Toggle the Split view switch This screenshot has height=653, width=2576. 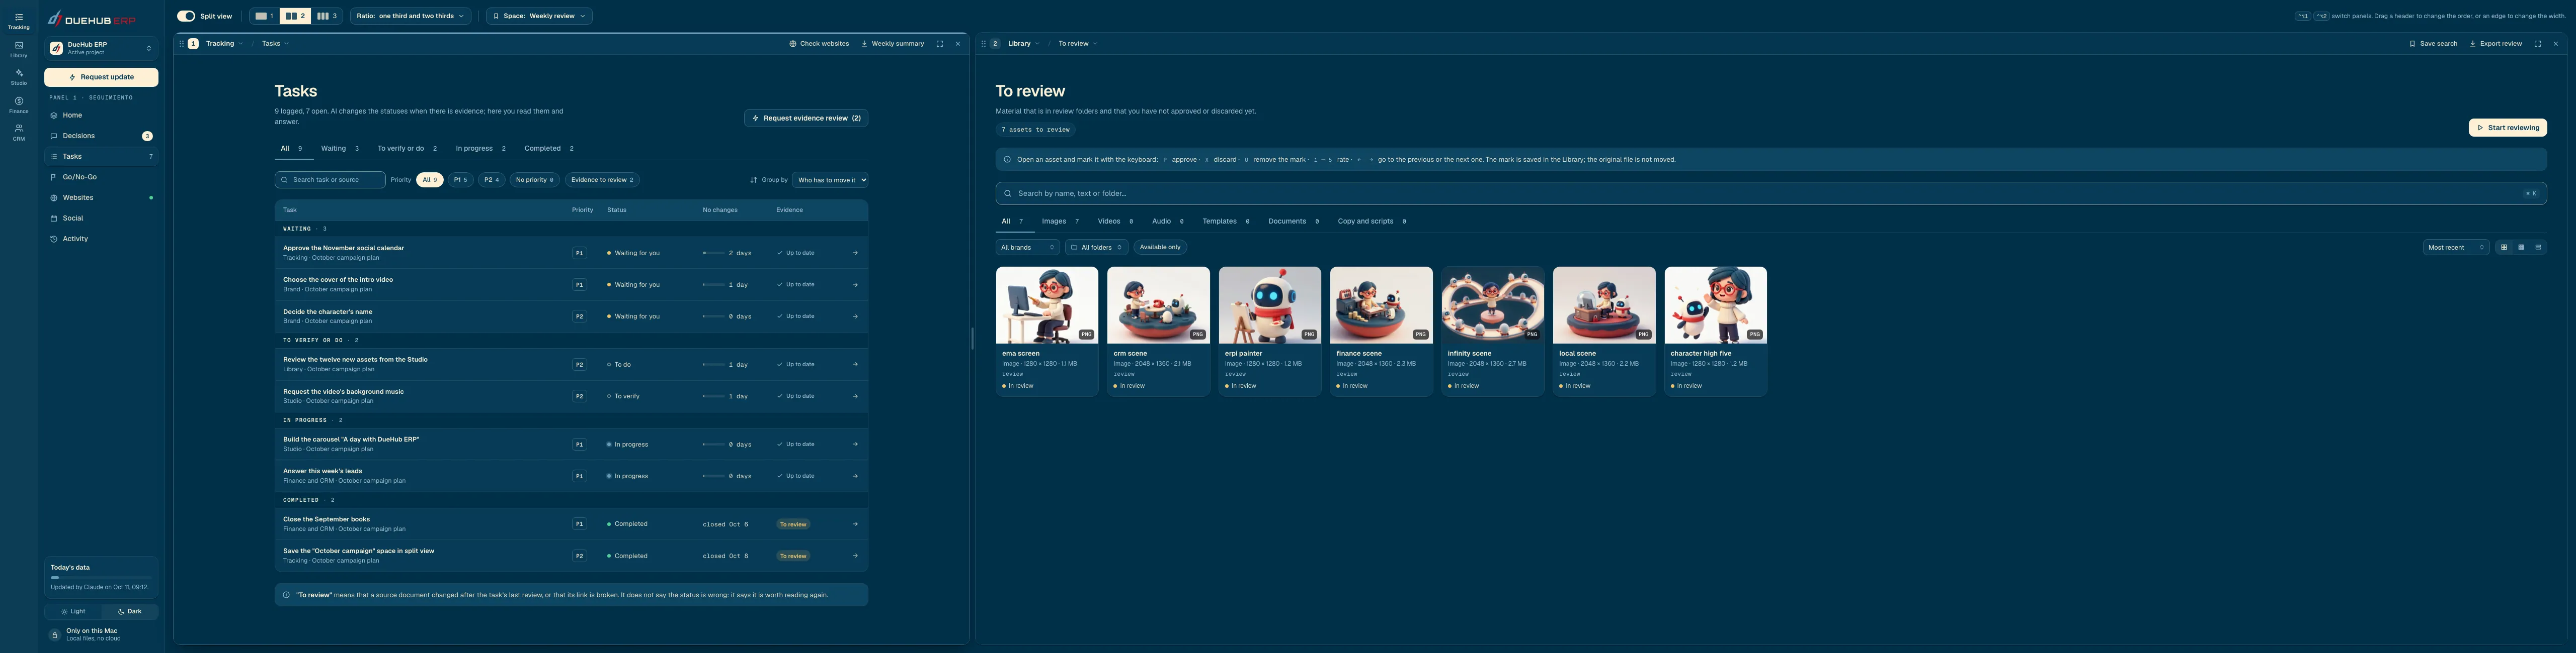coord(186,16)
